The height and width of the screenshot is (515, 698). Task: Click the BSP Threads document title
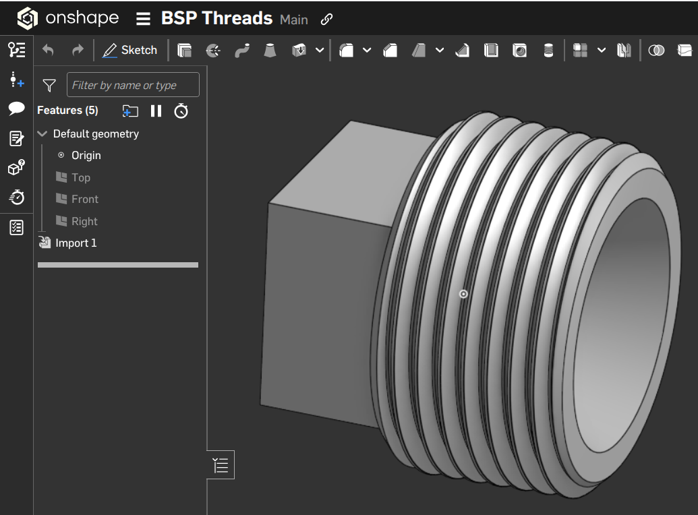(216, 18)
